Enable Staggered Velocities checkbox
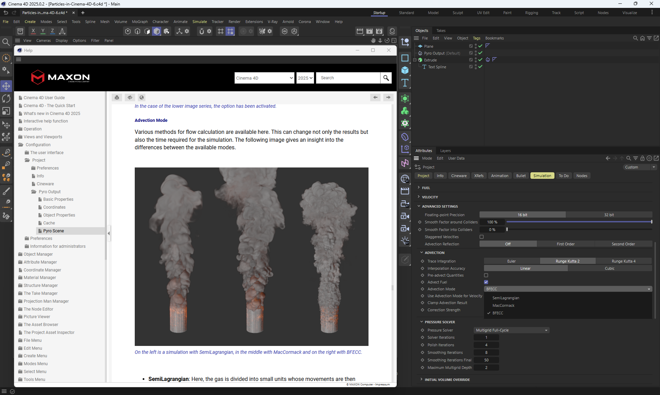Viewport: 660px width, 395px height. pyautogui.click(x=482, y=237)
